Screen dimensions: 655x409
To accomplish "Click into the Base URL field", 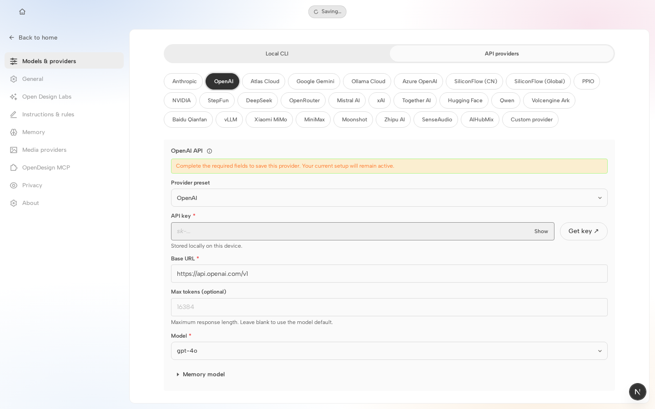I will (389, 274).
